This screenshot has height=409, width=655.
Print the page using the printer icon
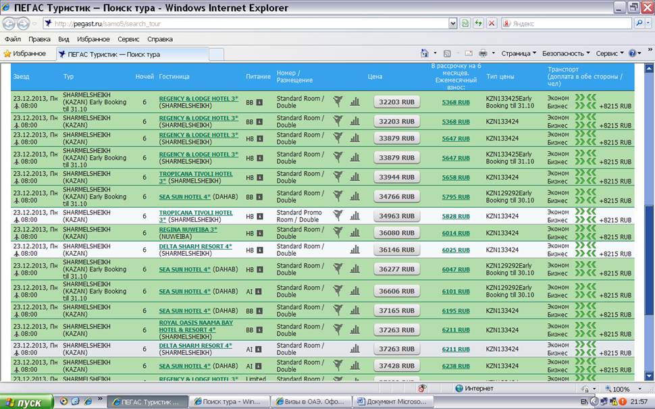pyautogui.click(x=483, y=53)
